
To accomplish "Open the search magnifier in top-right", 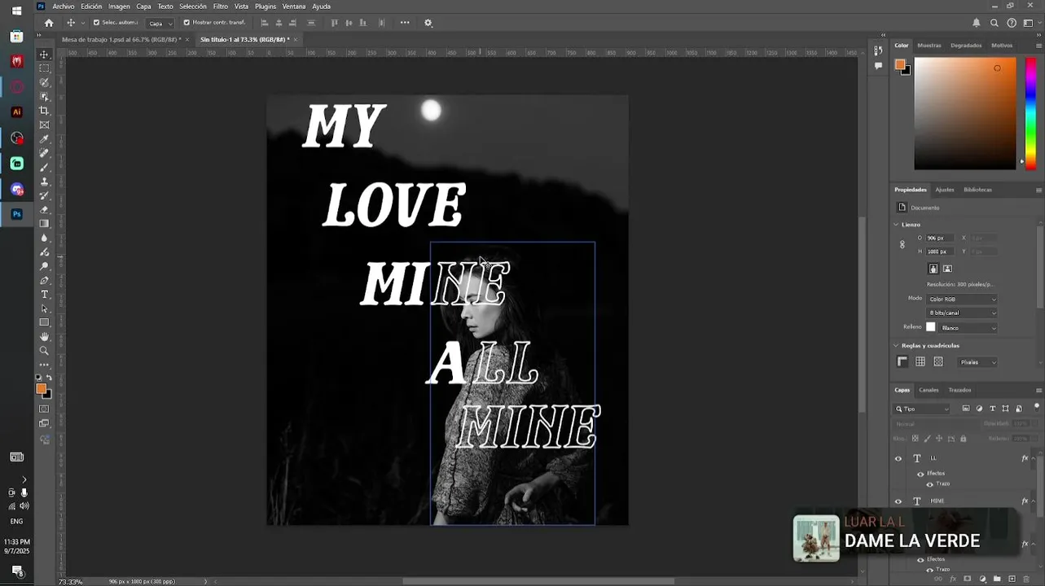I will [995, 23].
